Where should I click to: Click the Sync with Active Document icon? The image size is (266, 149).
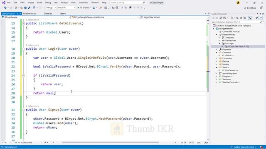pos(237,18)
